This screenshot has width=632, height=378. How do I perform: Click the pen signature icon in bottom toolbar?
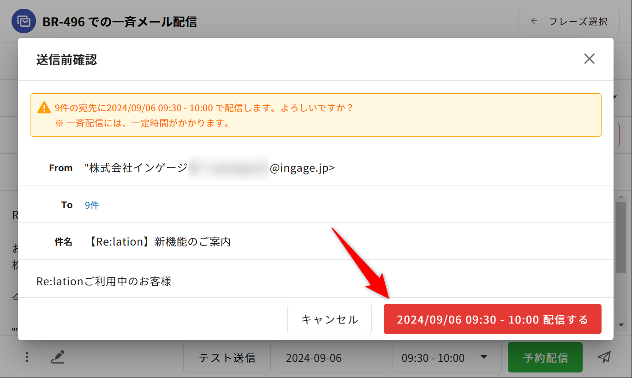pyautogui.click(x=58, y=357)
